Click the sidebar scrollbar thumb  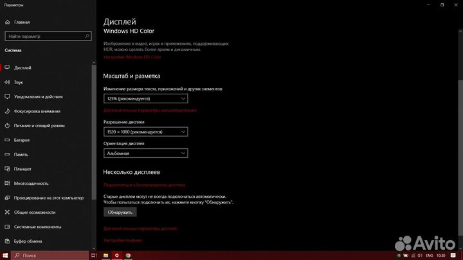(x=94, y=132)
